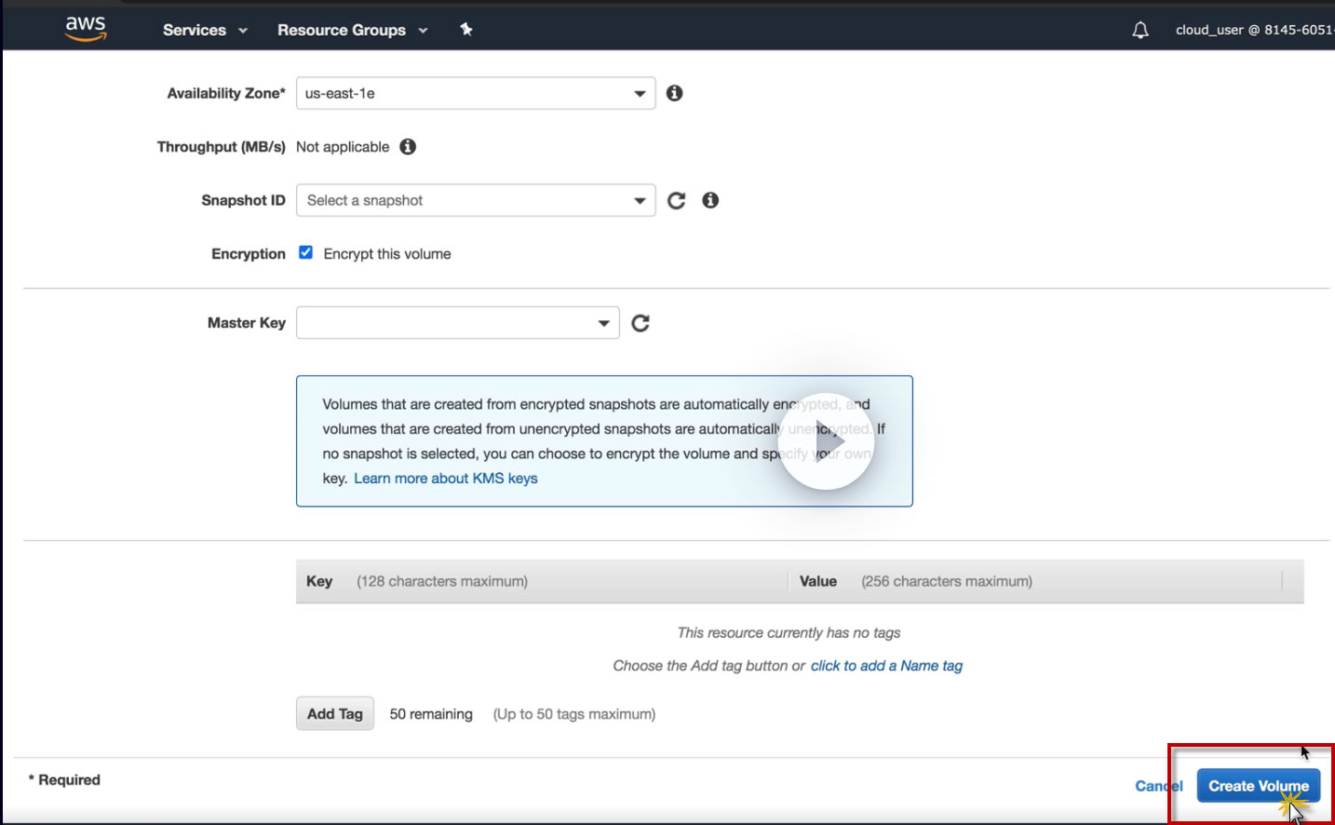Click the Create Volume button
The height and width of the screenshot is (825, 1335).
click(1258, 786)
